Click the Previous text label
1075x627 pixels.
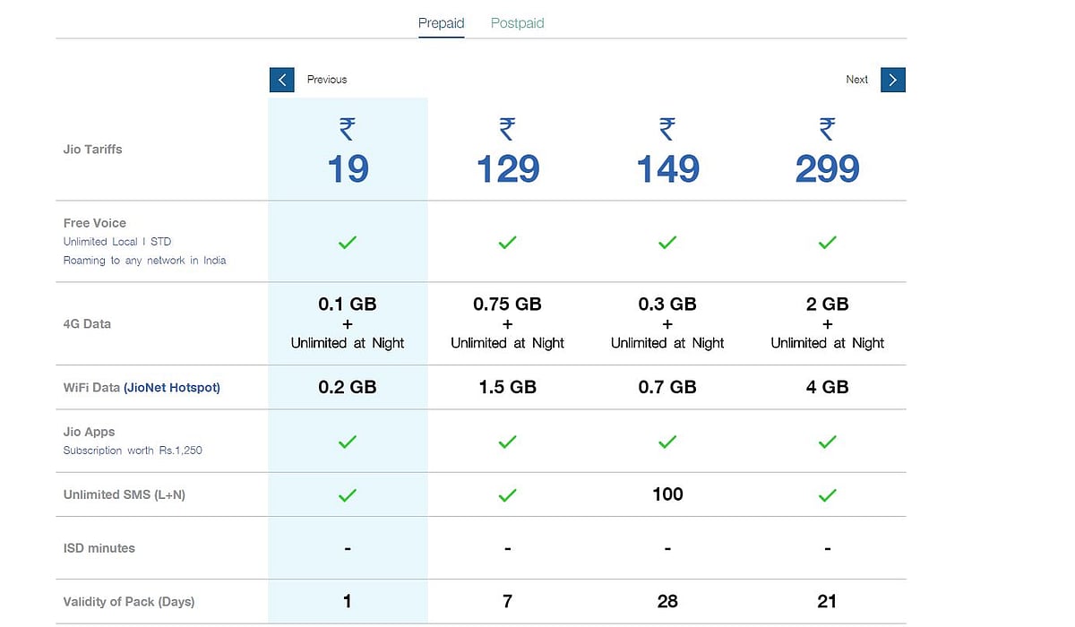tap(327, 80)
